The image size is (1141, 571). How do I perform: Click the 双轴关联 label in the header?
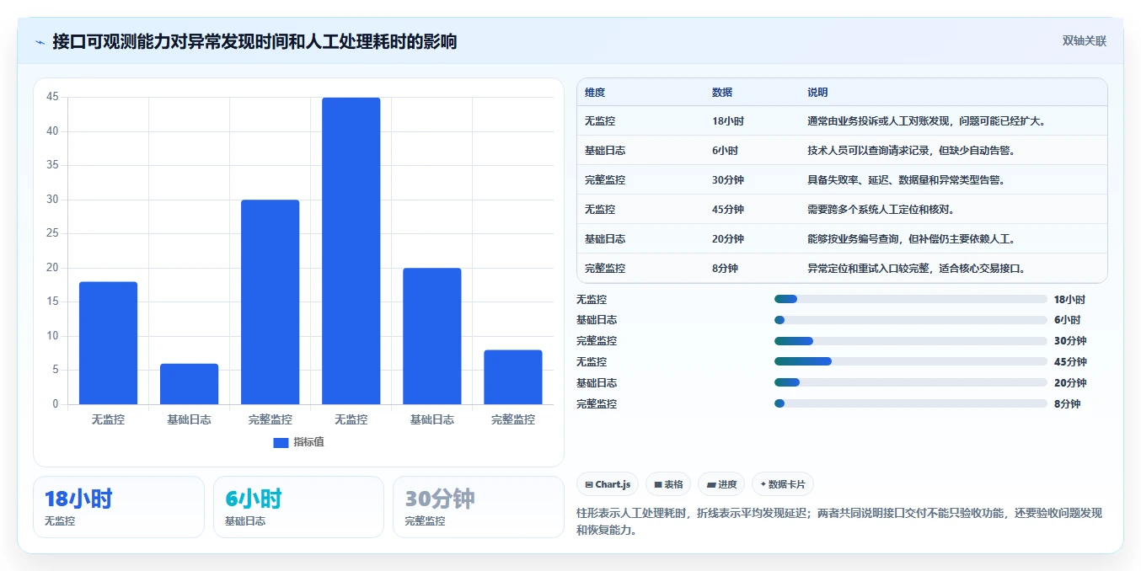click(x=1085, y=41)
